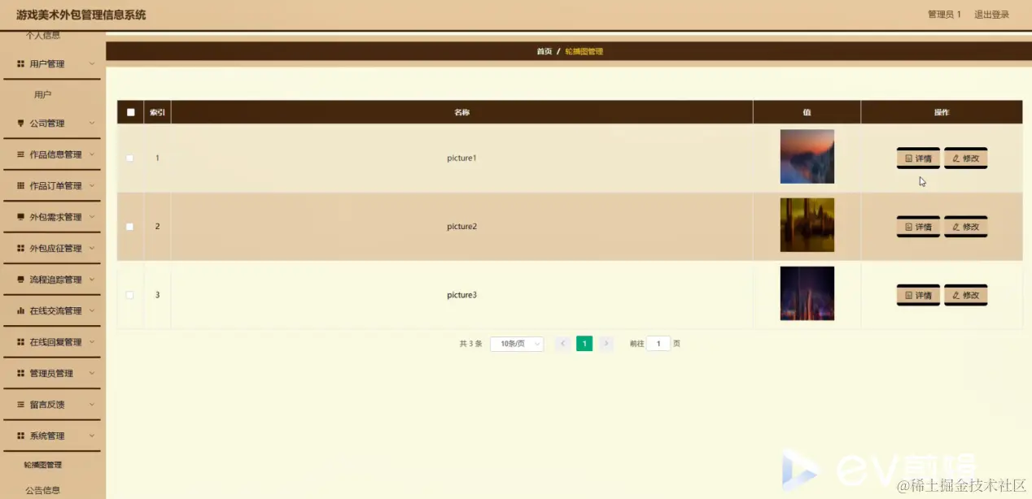Click the 共 3 条 total count text
Screen dimensions: 1032x499
470,344
